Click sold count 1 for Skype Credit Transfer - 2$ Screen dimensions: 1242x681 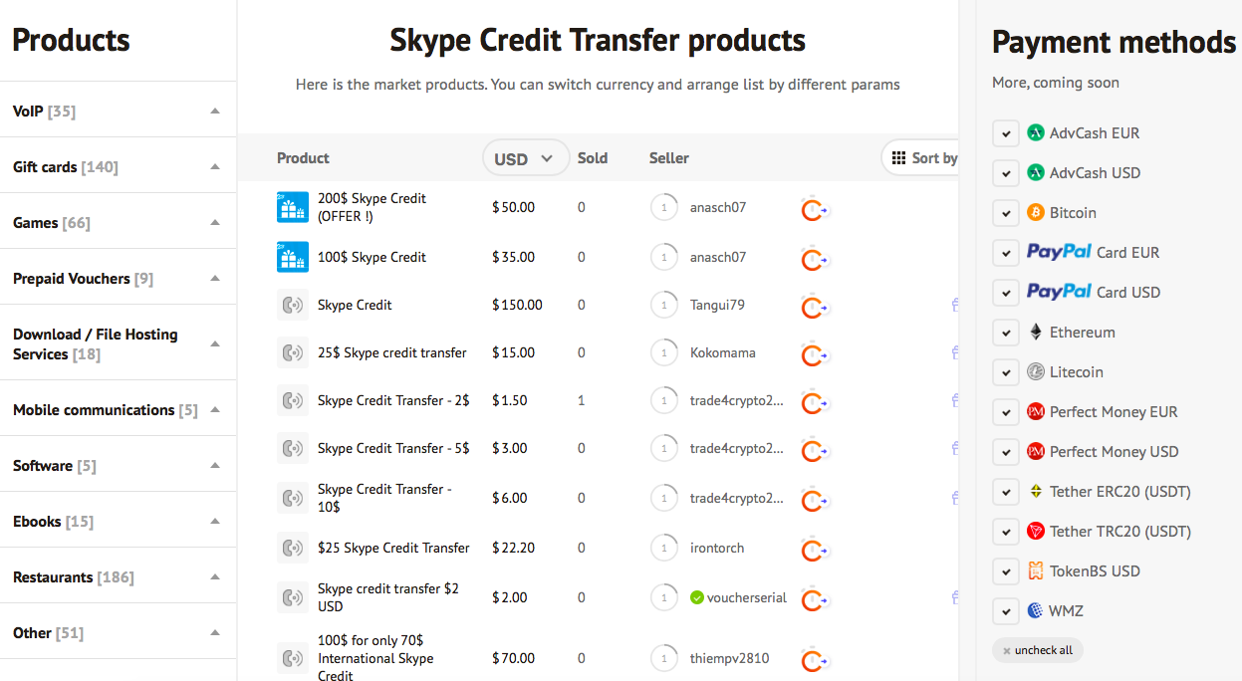(582, 400)
